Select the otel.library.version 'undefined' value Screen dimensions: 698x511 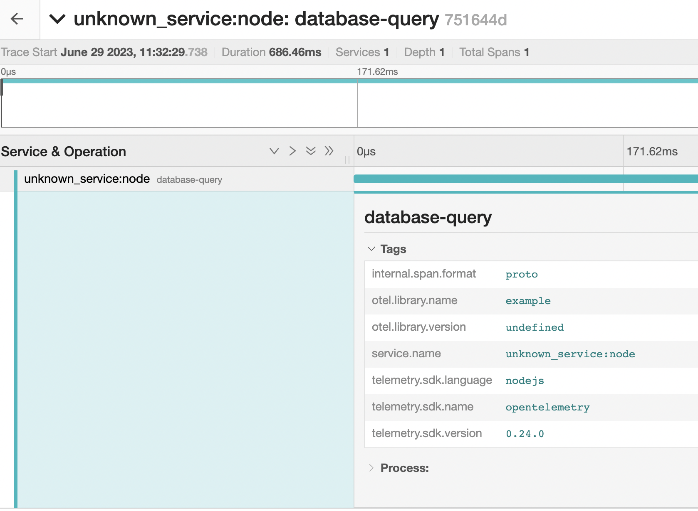pyautogui.click(x=535, y=327)
